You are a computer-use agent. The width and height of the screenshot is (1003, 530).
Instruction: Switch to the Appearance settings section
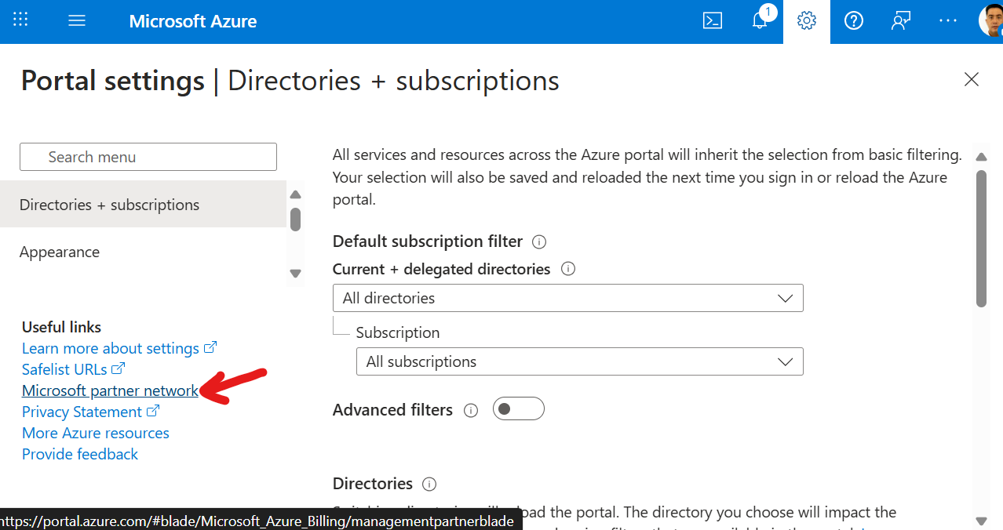coord(59,252)
